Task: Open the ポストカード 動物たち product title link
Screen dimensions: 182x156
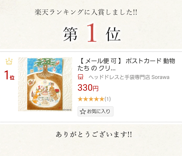Action: click(x=127, y=65)
